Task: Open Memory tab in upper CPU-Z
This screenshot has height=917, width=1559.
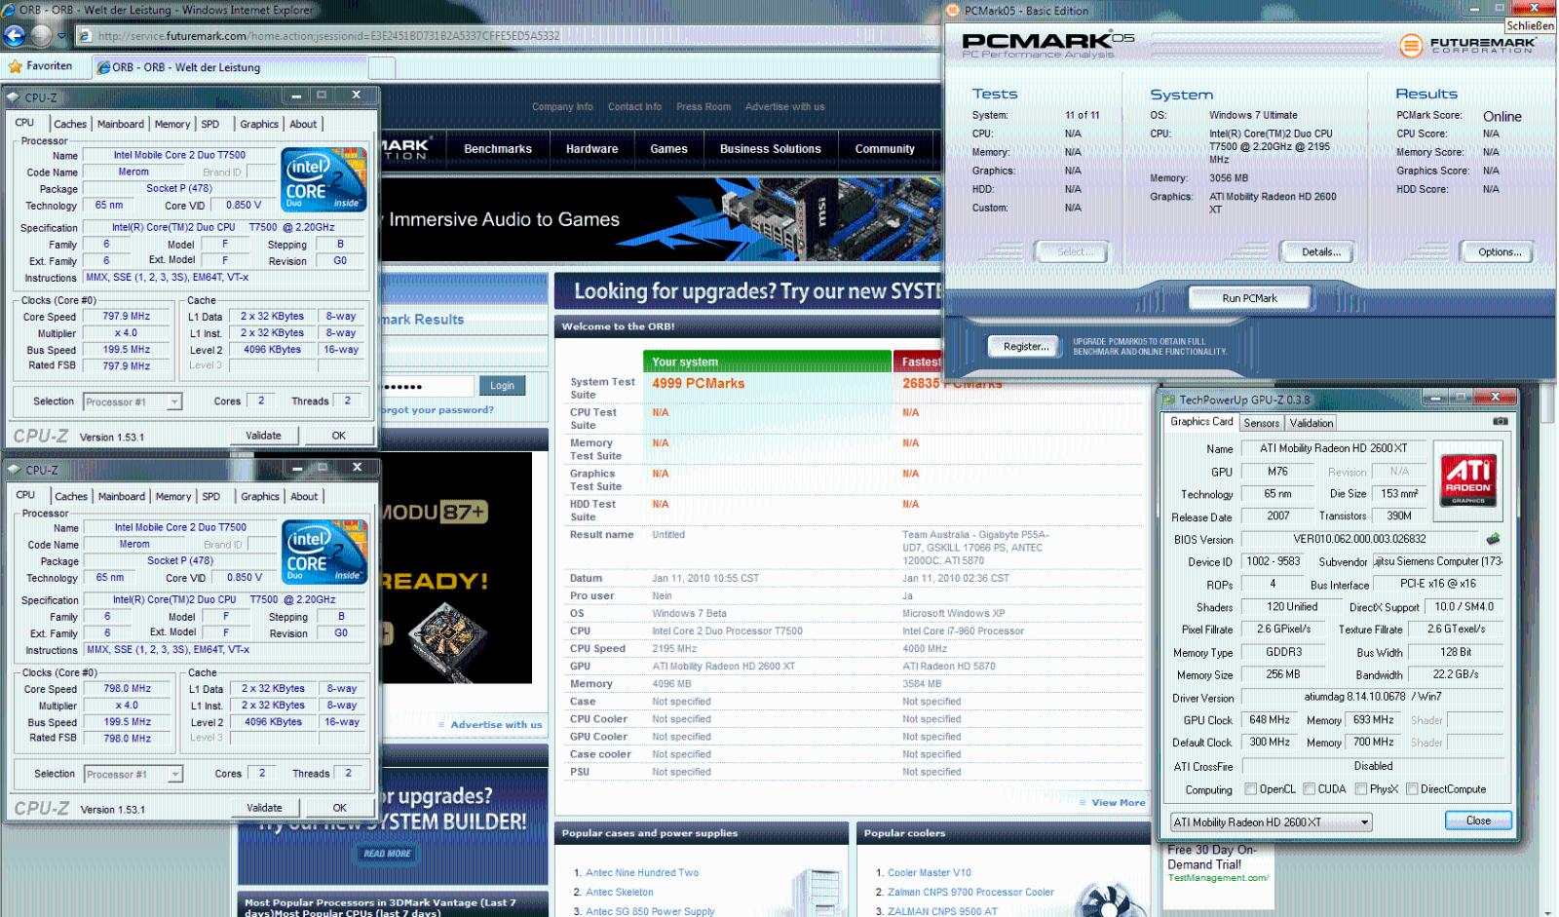Action: pyautogui.click(x=172, y=125)
